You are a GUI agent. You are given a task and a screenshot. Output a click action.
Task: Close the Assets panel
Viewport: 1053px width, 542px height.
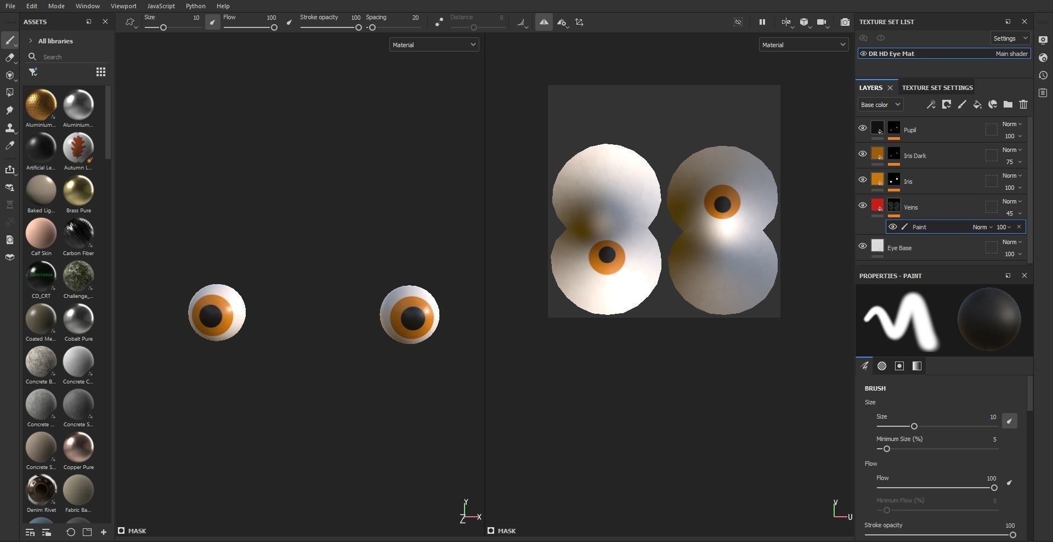[x=105, y=22]
